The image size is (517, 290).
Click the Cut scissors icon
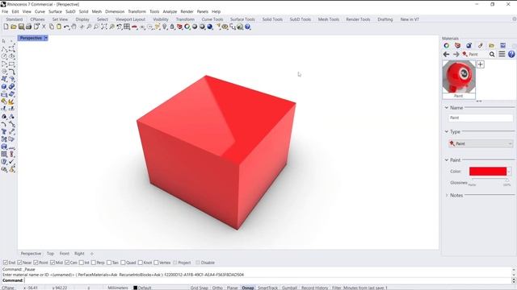pyautogui.click(x=44, y=27)
